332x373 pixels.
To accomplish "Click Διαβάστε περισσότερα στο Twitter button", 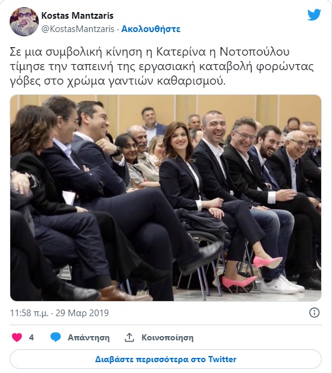I will [166, 359].
